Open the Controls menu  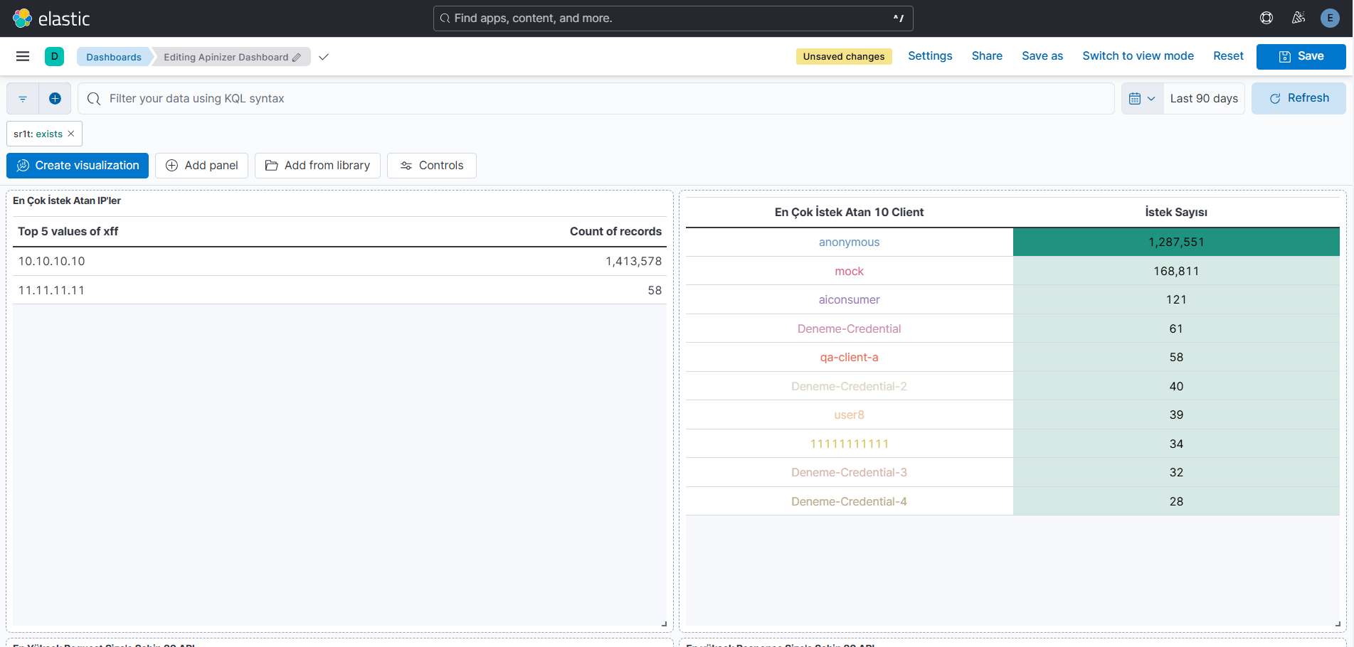pyautogui.click(x=432, y=166)
